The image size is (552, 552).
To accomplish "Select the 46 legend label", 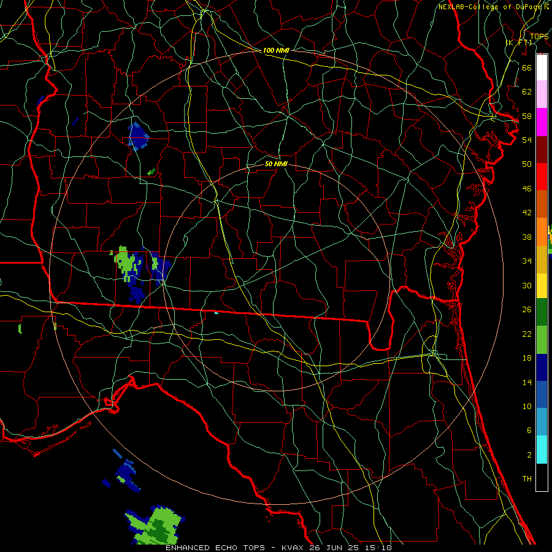I will tap(527, 189).
